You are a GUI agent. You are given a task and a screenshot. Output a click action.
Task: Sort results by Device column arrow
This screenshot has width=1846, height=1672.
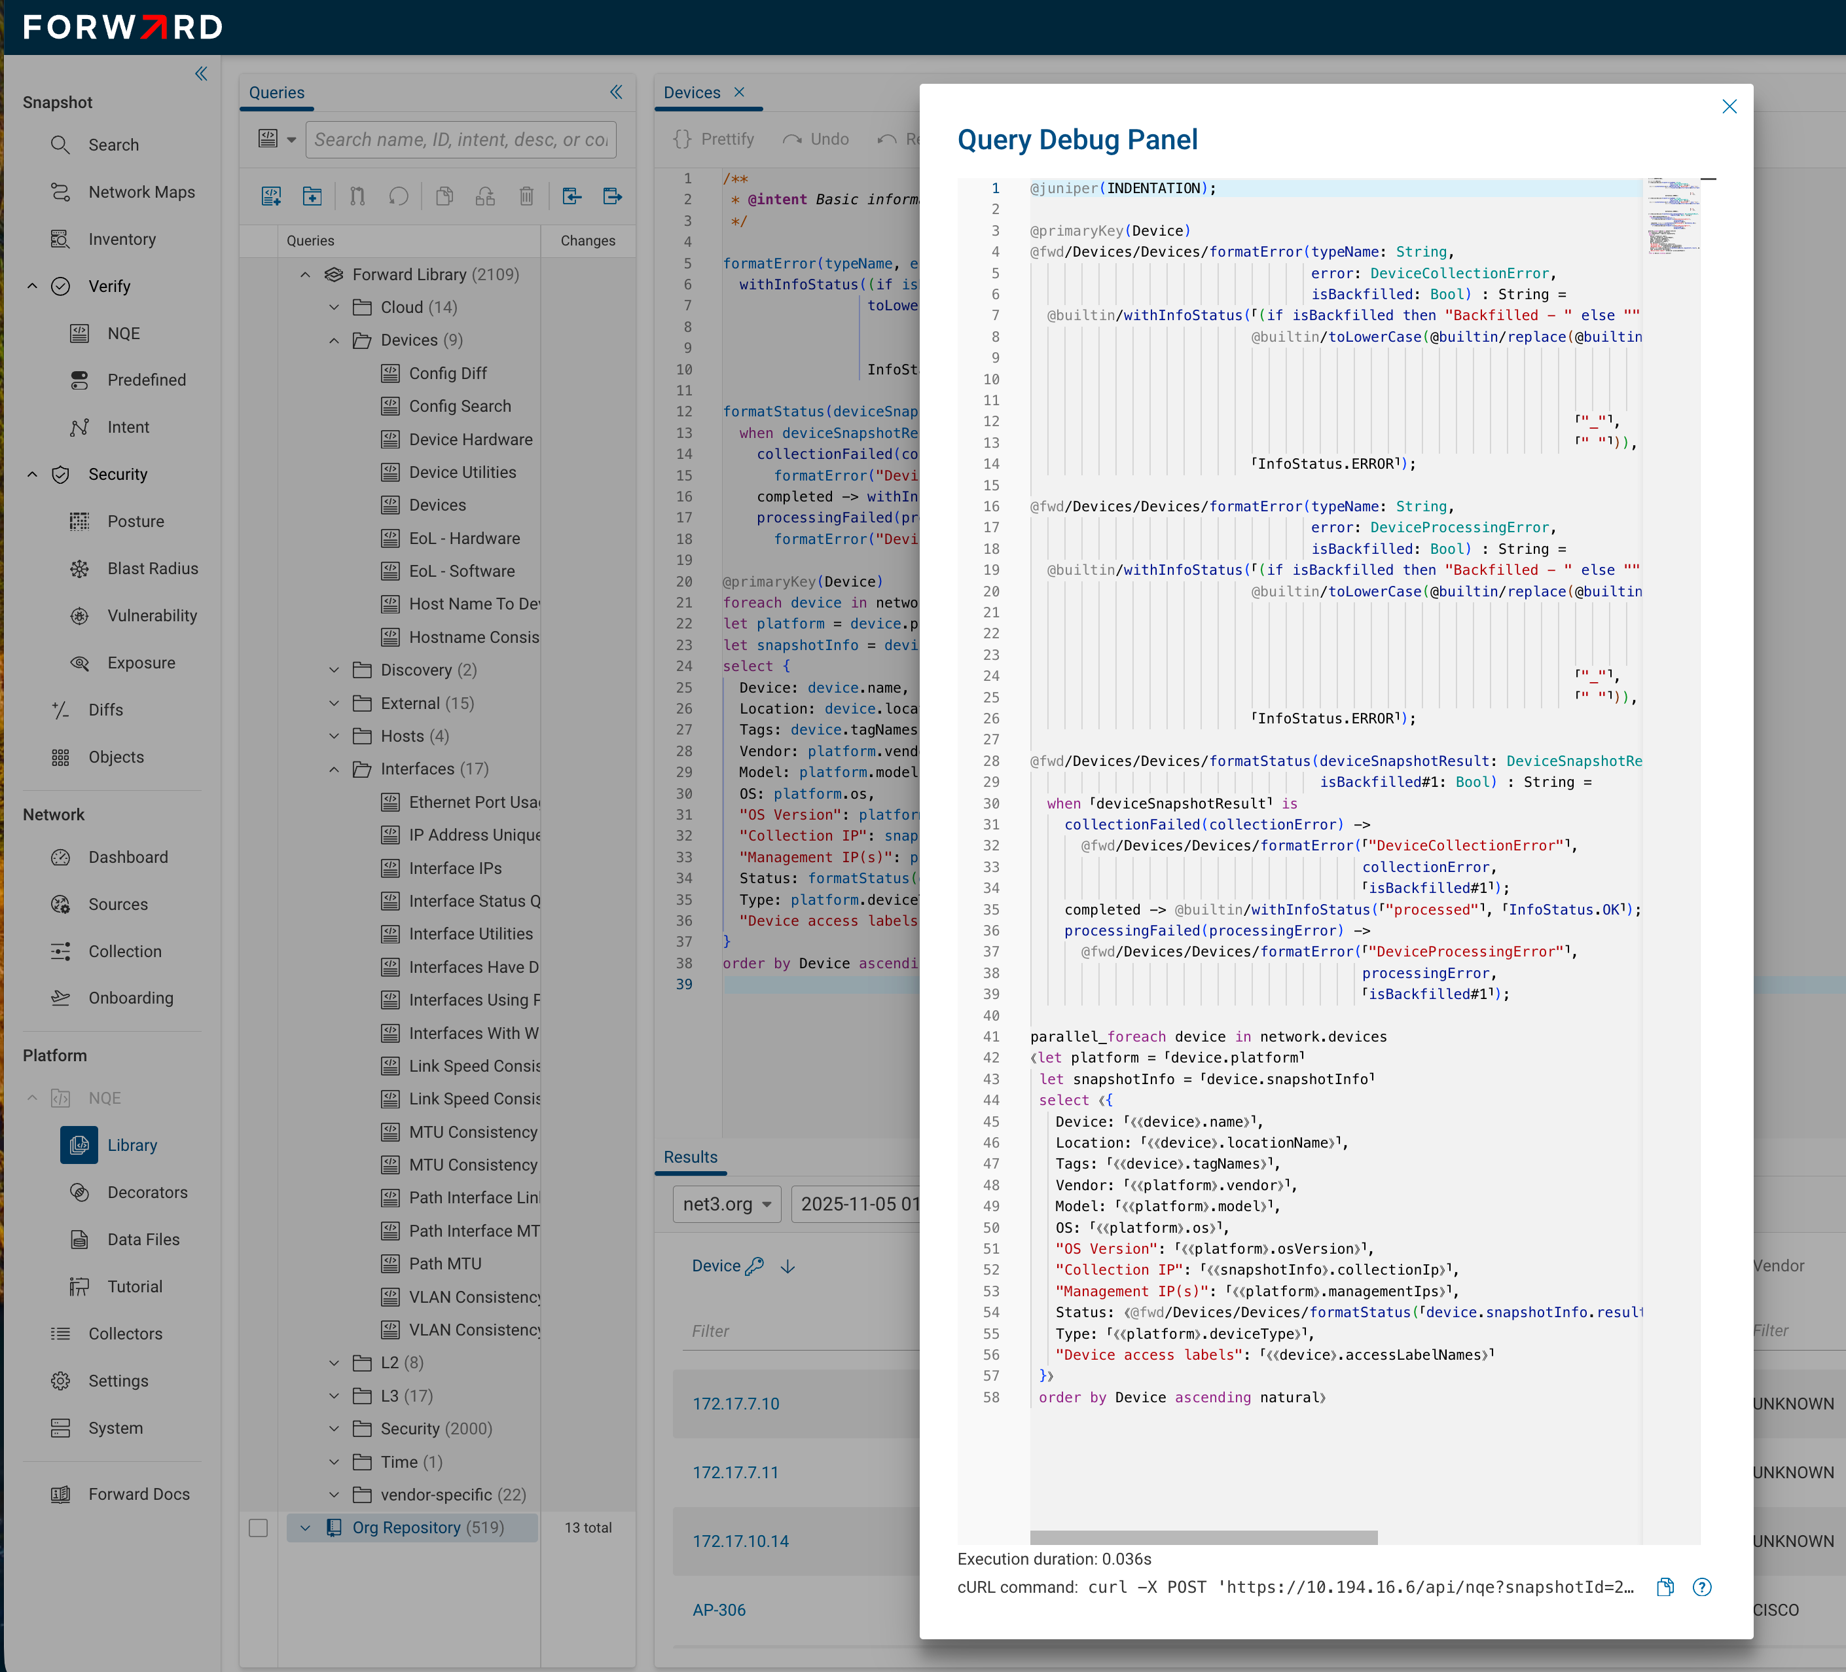tap(787, 1266)
